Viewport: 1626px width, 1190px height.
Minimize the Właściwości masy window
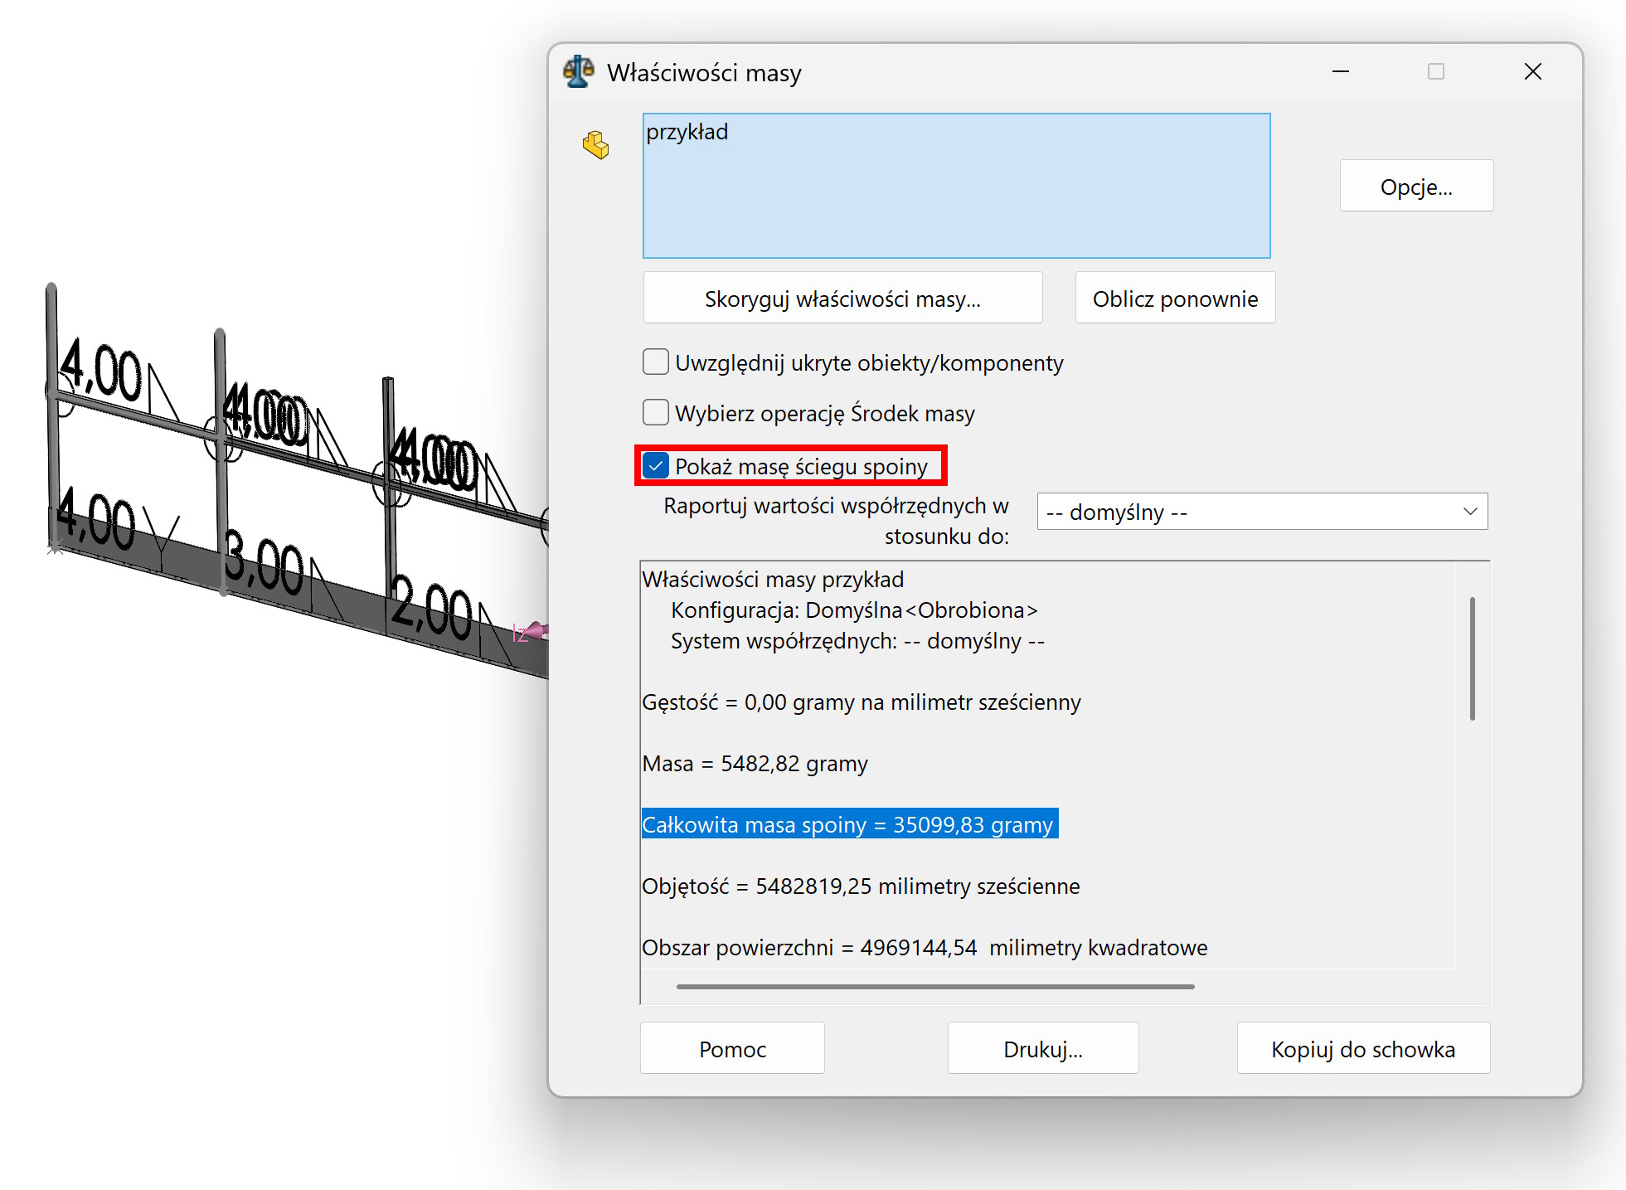(1341, 72)
